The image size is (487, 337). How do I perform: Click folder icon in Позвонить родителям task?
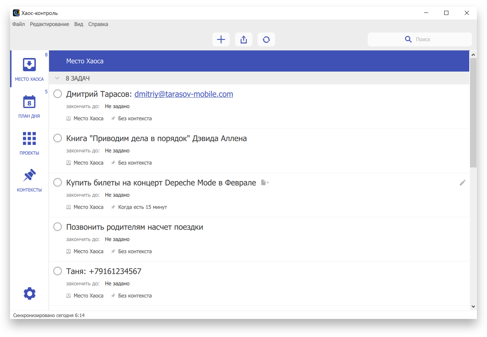pyautogui.click(x=69, y=251)
